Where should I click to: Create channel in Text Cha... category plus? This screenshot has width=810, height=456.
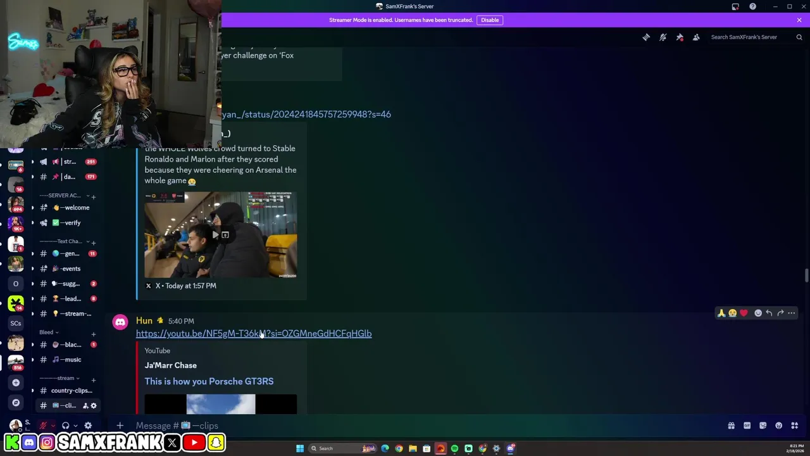pyautogui.click(x=94, y=242)
